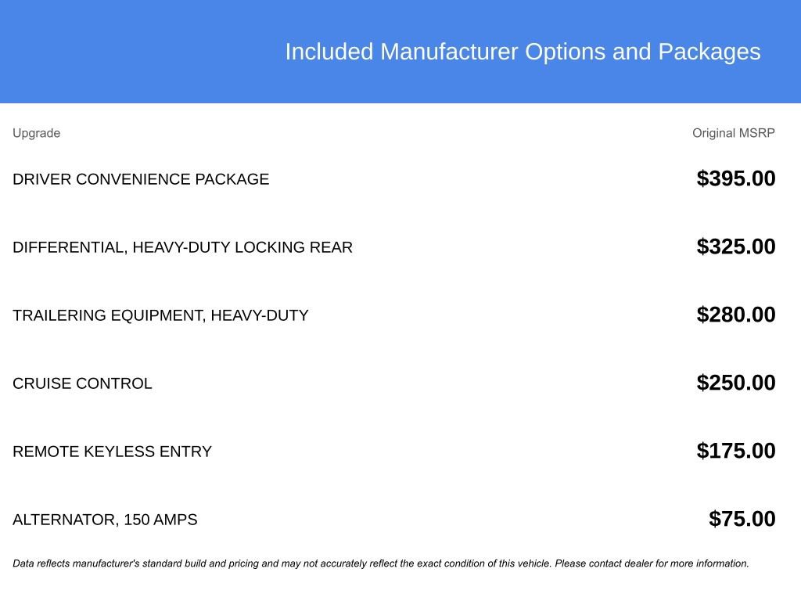Viewport: 801px width, 601px height.
Task: Click the Remote Keyless Entry label
Action: tap(112, 452)
